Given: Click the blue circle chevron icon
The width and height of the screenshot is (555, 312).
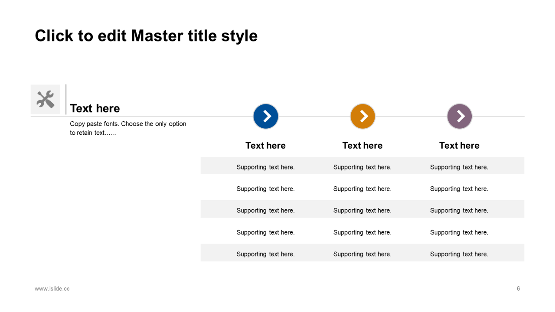Looking at the screenshot, I should coord(266,116).
